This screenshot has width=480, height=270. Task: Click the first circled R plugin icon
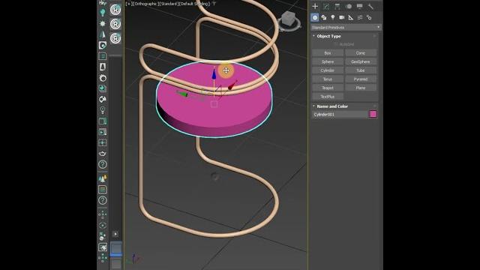[115, 10]
